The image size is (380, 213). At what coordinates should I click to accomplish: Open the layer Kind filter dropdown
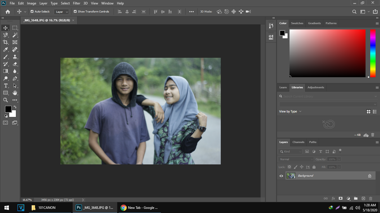pyautogui.click(x=290, y=152)
